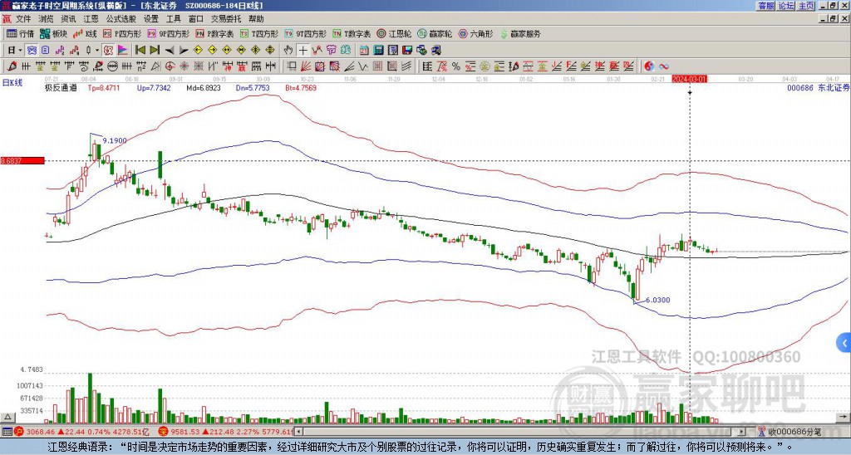
Task: Open the 9P四方形 tool
Action: (x=168, y=33)
